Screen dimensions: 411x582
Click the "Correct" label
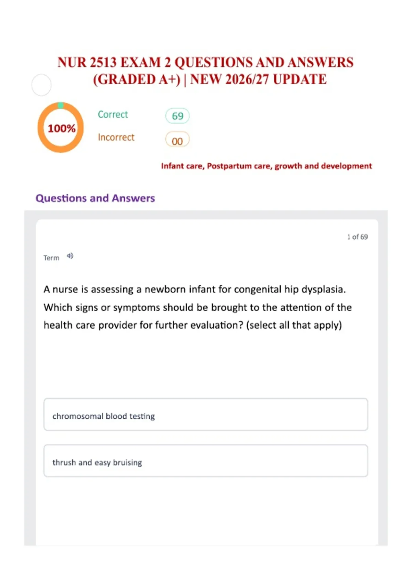[113, 114]
